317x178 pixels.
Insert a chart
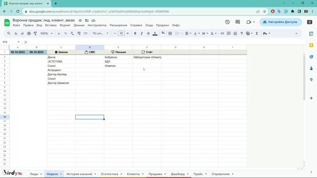[235, 33]
